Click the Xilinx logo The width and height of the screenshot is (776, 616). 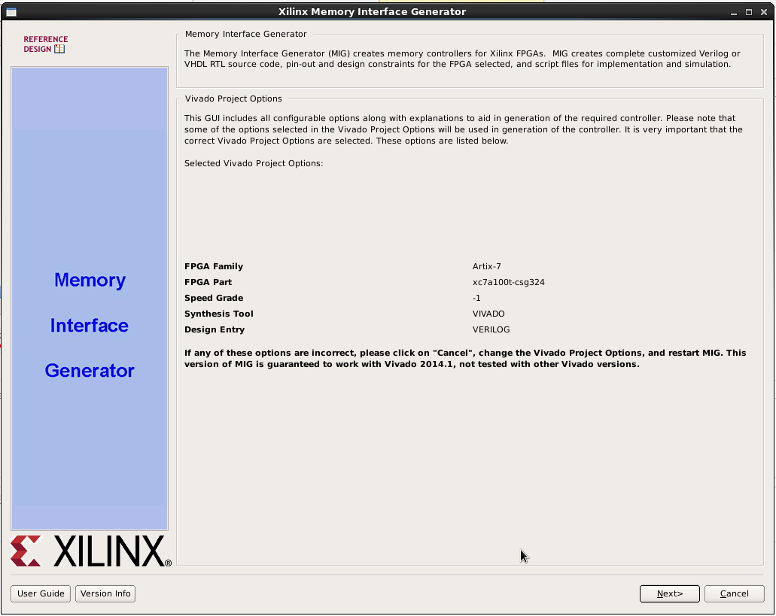[x=90, y=551]
